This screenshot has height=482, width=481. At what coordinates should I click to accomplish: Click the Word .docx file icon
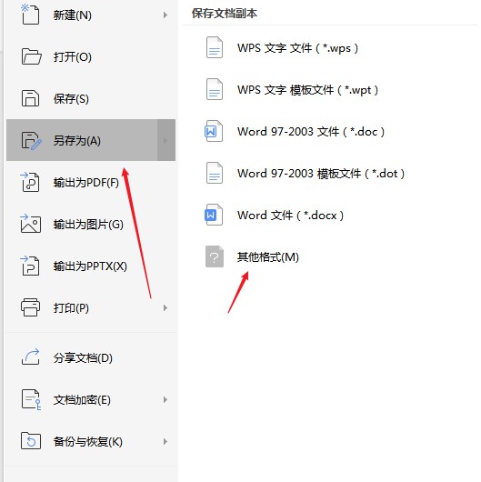pos(214,215)
